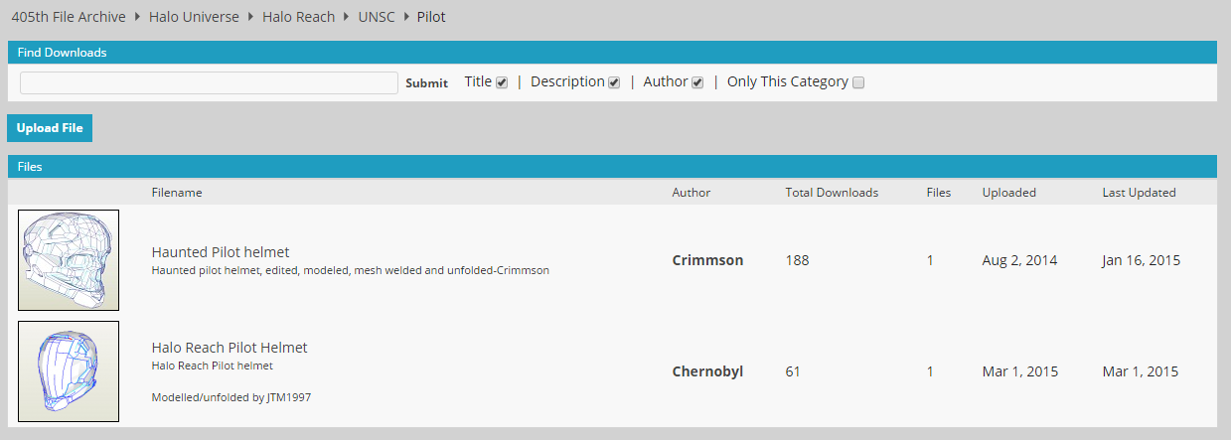This screenshot has height=440, width=1231.
Task: Click the Upload File button
Action: coord(50,128)
